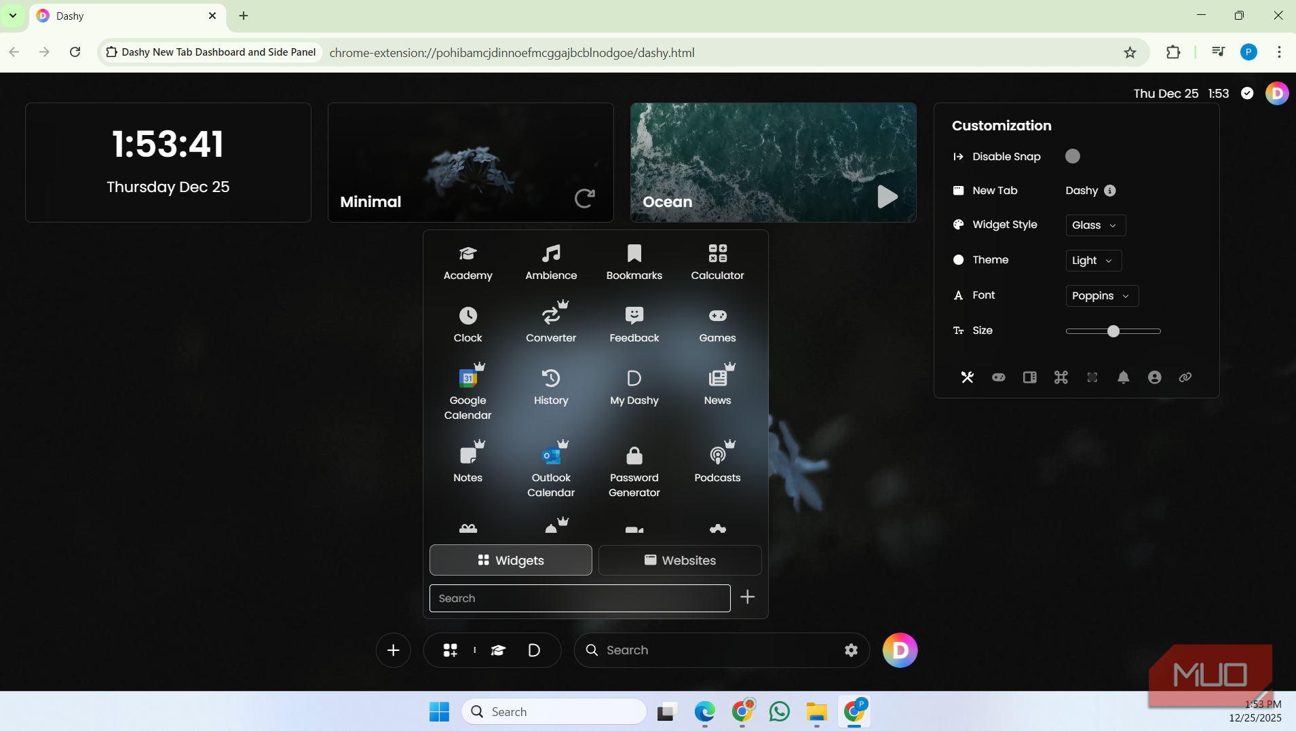Open the side panel settings icon
Viewport: 1296px width, 731px height.
point(1029,377)
